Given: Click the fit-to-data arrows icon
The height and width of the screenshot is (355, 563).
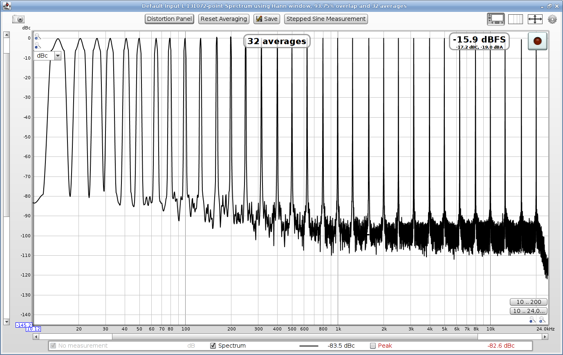Looking at the screenshot, I should click(x=535, y=19).
